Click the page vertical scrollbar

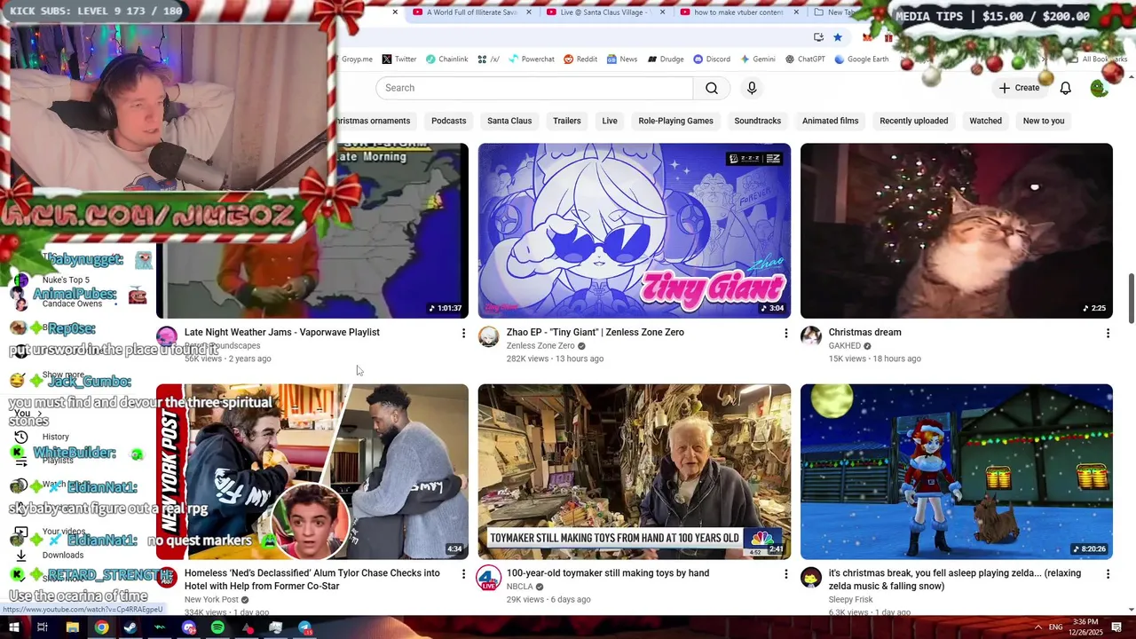pyautogui.click(x=1131, y=299)
